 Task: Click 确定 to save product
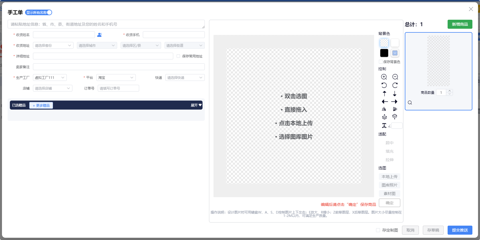[390, 203]
